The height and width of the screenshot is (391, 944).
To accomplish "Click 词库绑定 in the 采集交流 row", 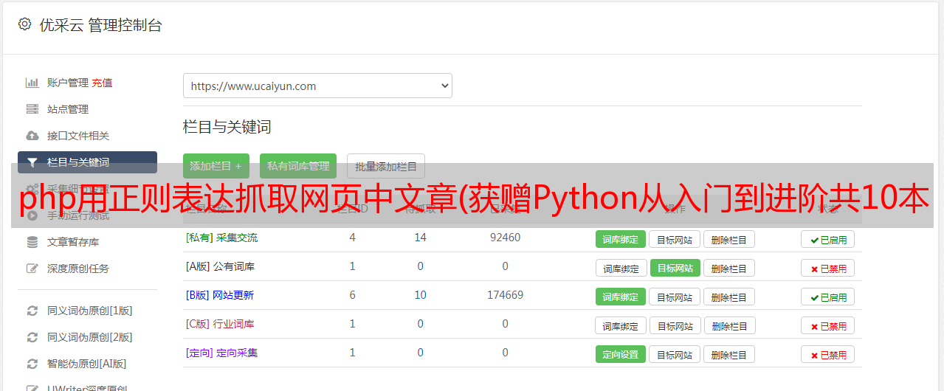I will point(621,239).
